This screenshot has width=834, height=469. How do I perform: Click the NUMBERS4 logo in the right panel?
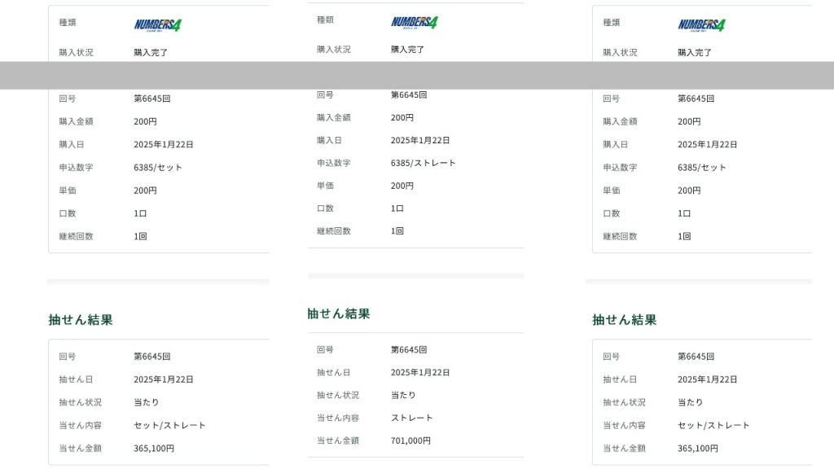[701, 25]
